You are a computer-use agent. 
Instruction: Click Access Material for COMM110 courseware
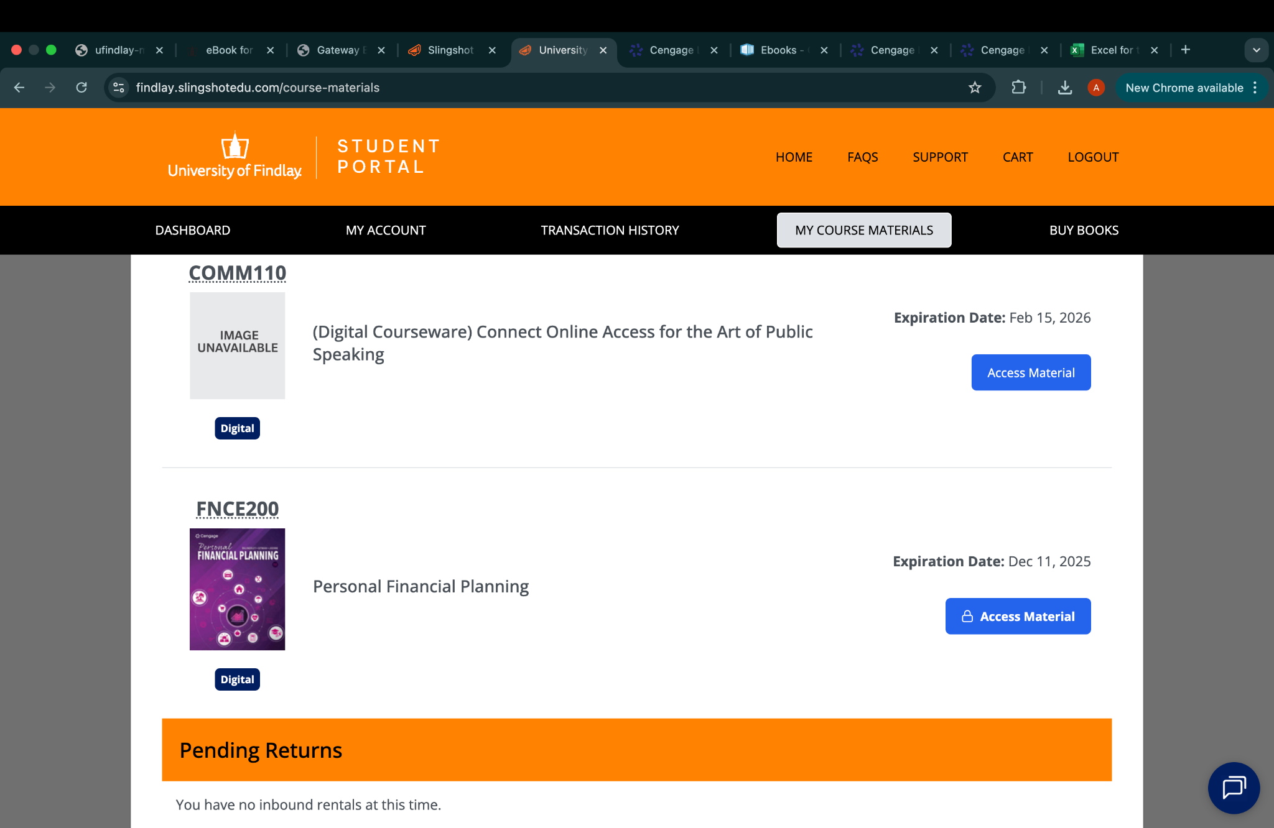1031,372
